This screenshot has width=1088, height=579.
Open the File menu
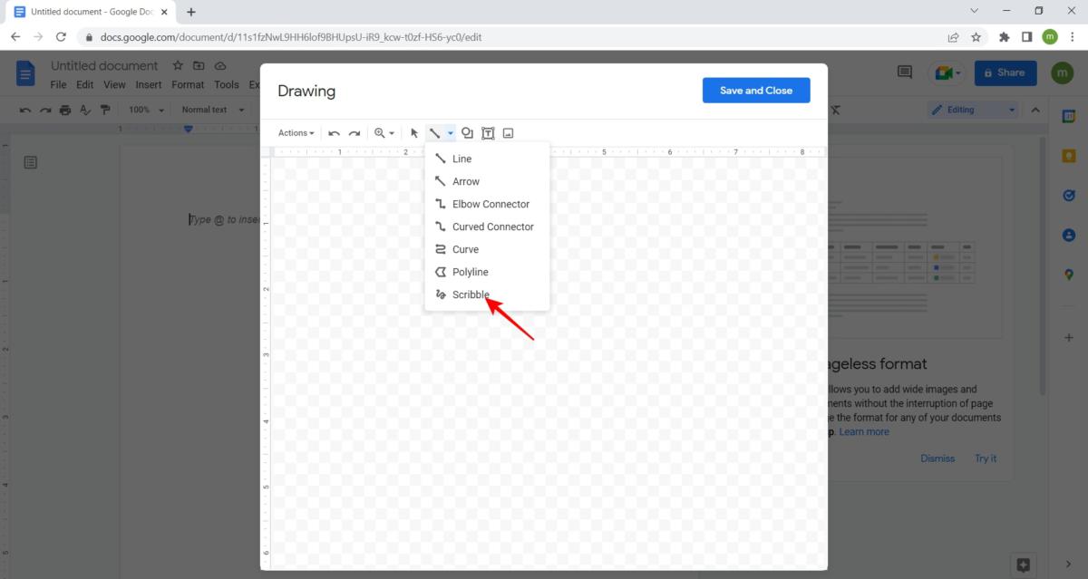point(58,85)
